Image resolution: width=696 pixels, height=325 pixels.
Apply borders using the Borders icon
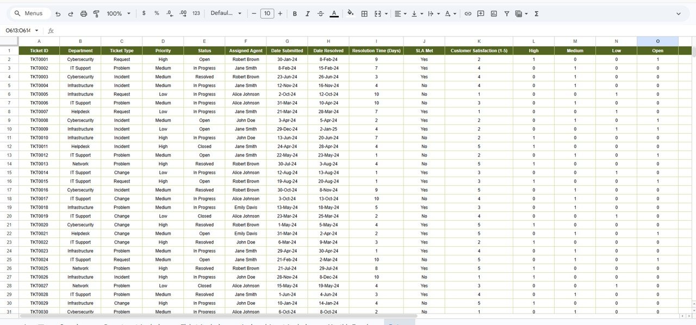pos(364,13)
